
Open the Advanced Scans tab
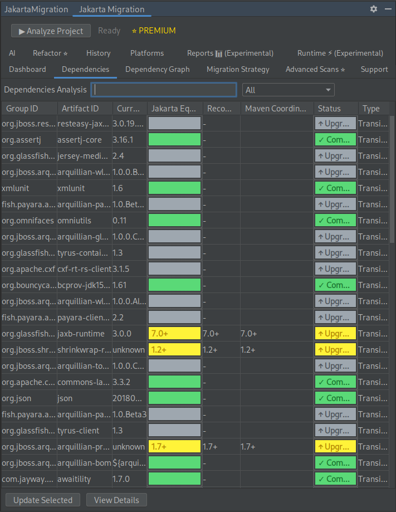[315, 70]
